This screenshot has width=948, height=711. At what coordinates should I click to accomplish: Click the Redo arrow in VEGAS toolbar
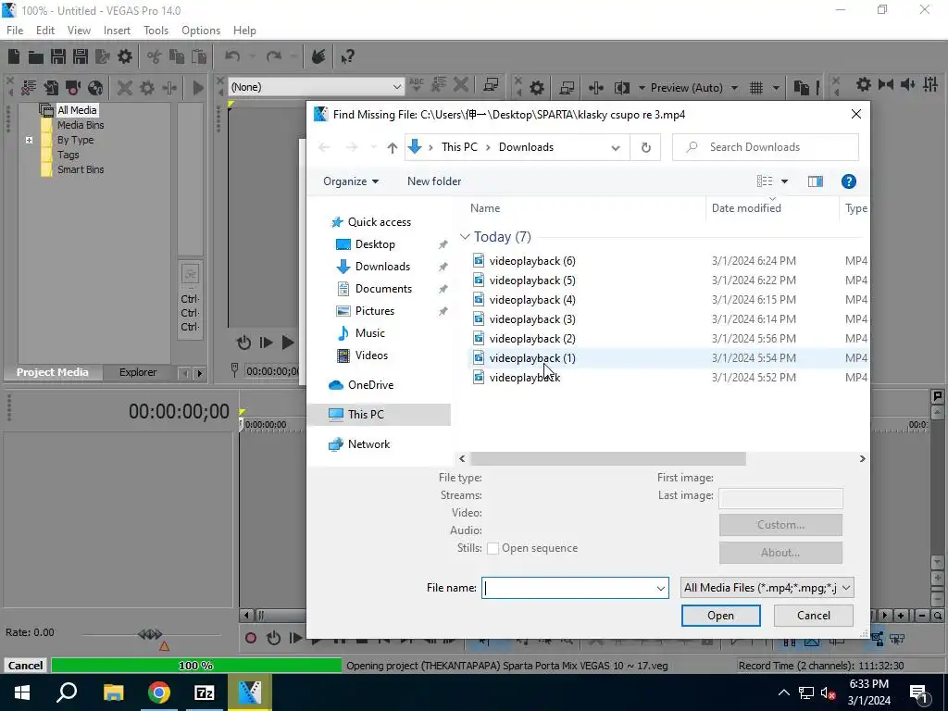click(x=273, y=56)
